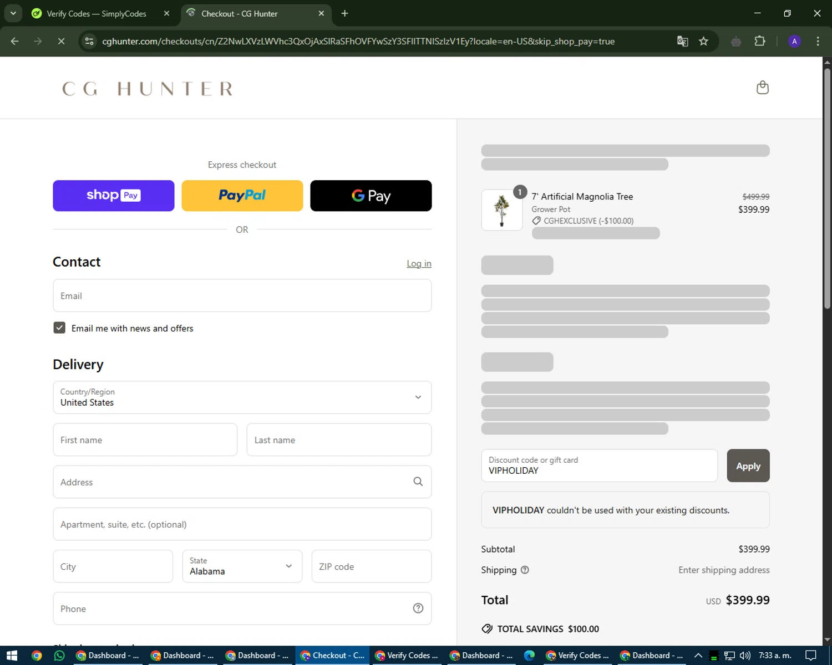The image size is (832, 665).
Task: Click the page vertical scrollbar
Action: [x=827, y=188]
